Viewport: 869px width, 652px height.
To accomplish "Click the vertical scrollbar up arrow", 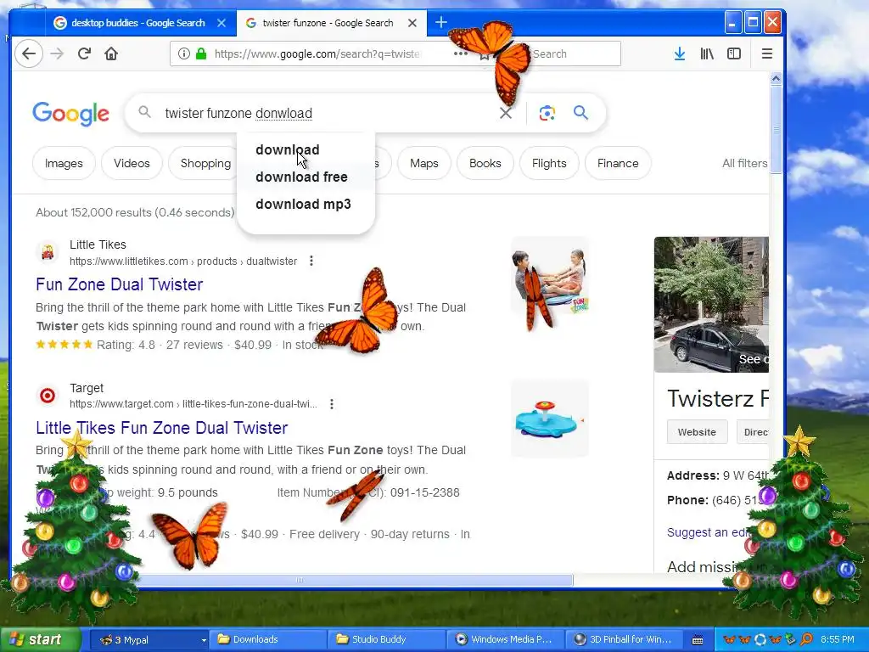I will point(776,79).
